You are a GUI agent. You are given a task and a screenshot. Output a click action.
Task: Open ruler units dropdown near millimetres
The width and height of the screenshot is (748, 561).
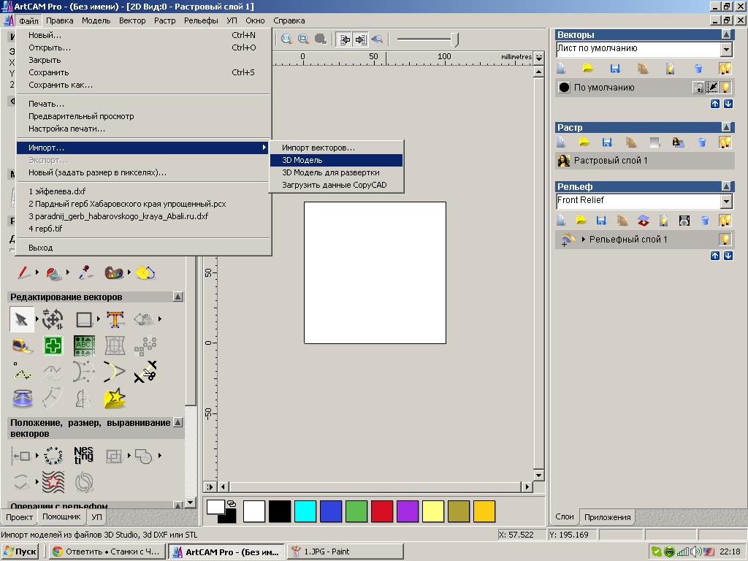pos(539,58)
